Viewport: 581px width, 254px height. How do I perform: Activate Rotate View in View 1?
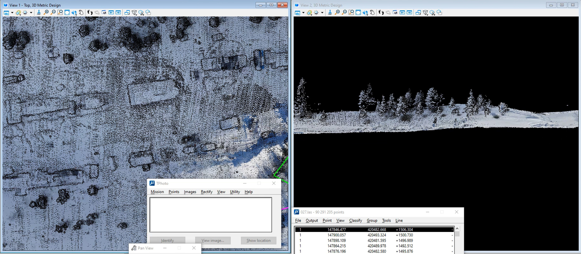point(74,13)
